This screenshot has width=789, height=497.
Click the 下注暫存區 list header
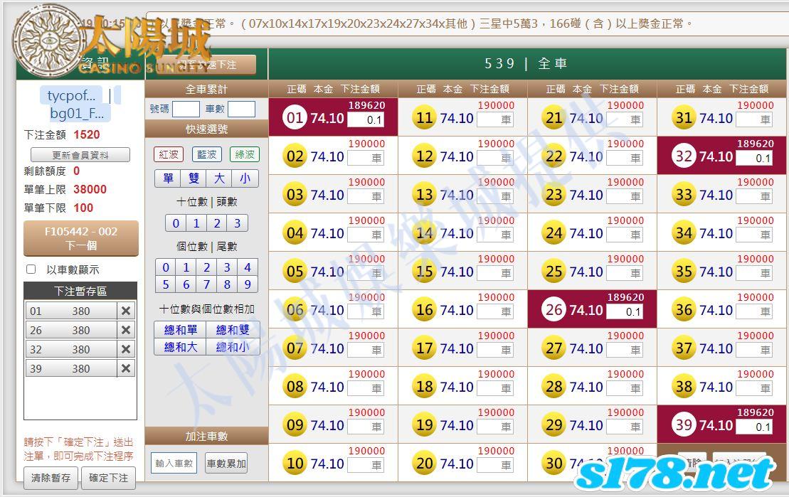pyautogui.click(x=80, y=291)
